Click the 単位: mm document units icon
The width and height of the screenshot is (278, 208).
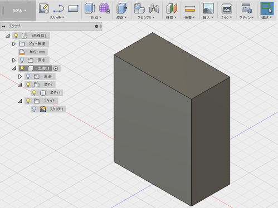(22, 52)
